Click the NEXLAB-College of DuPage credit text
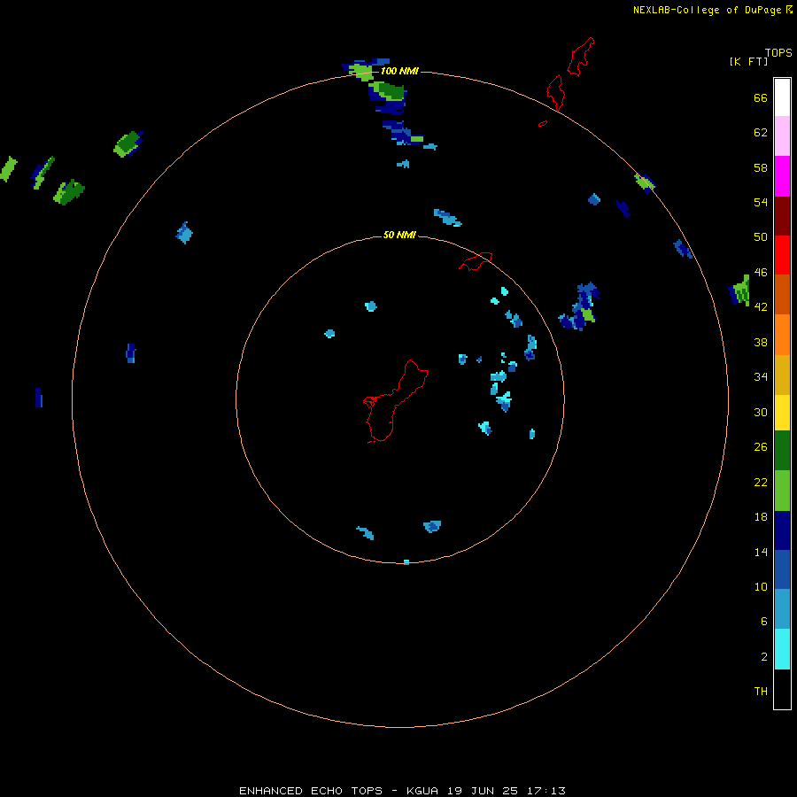 click(708, 10)
